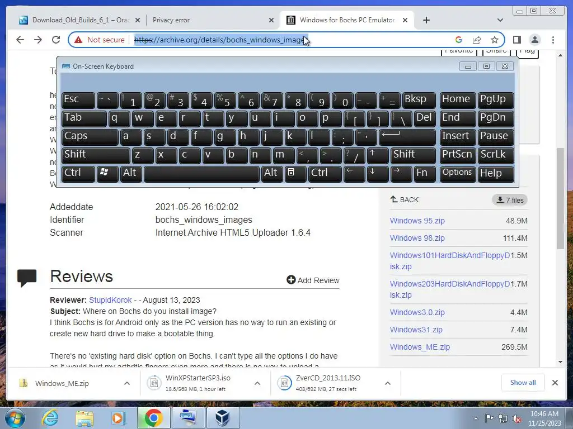Share this page via share icon

click(x=477, y=40)
